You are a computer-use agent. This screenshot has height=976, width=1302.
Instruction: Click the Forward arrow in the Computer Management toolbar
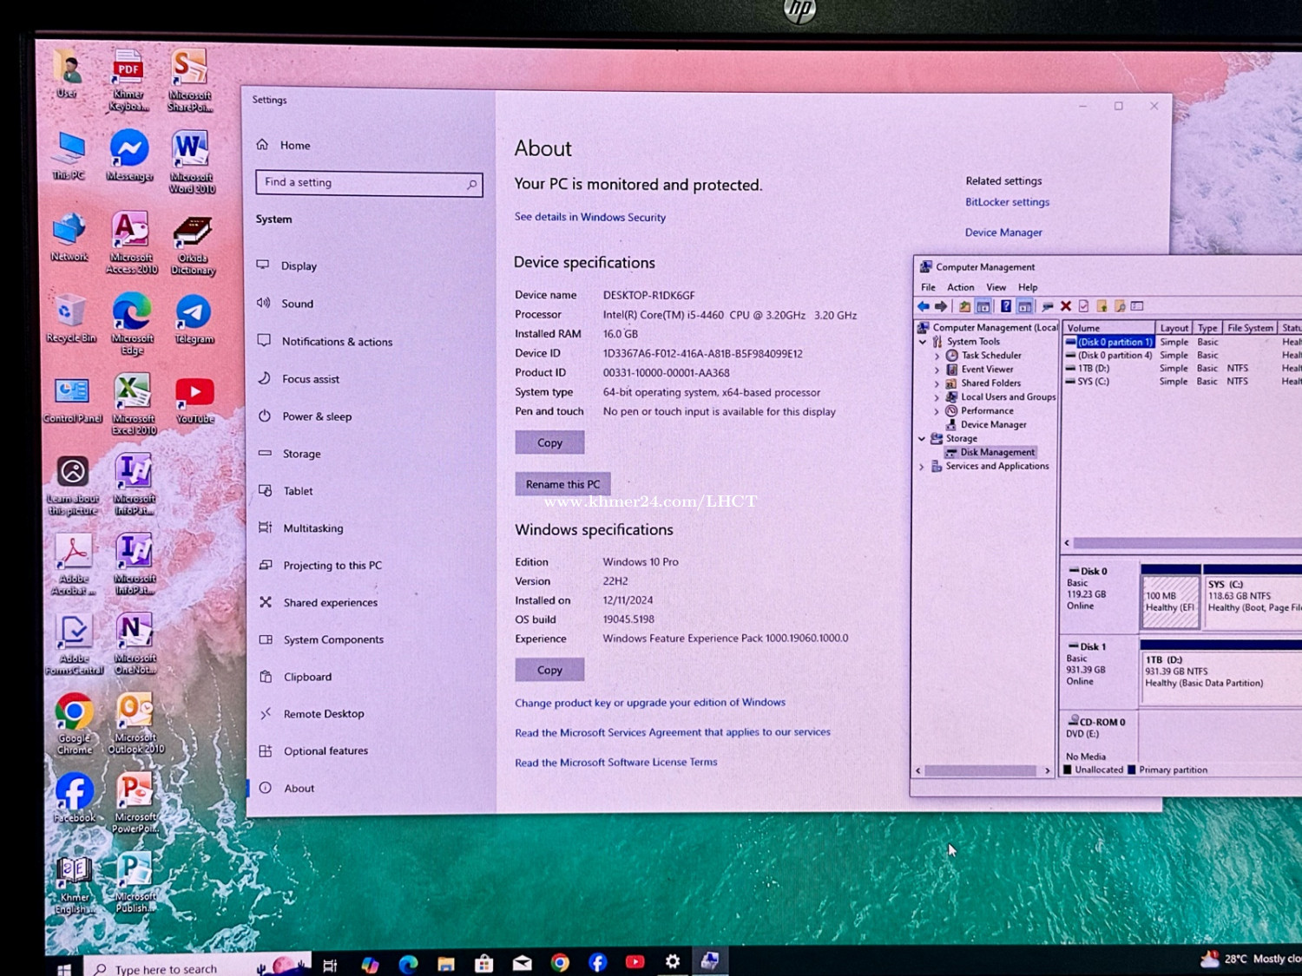pyautogui.click(x=941, y=306)
